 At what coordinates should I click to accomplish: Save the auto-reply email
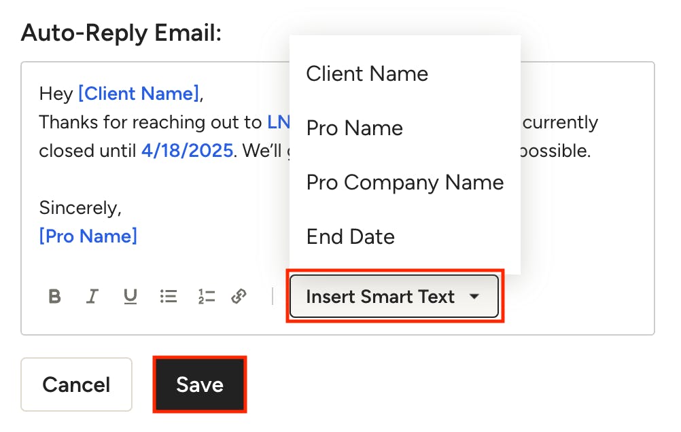coord(199,385)
